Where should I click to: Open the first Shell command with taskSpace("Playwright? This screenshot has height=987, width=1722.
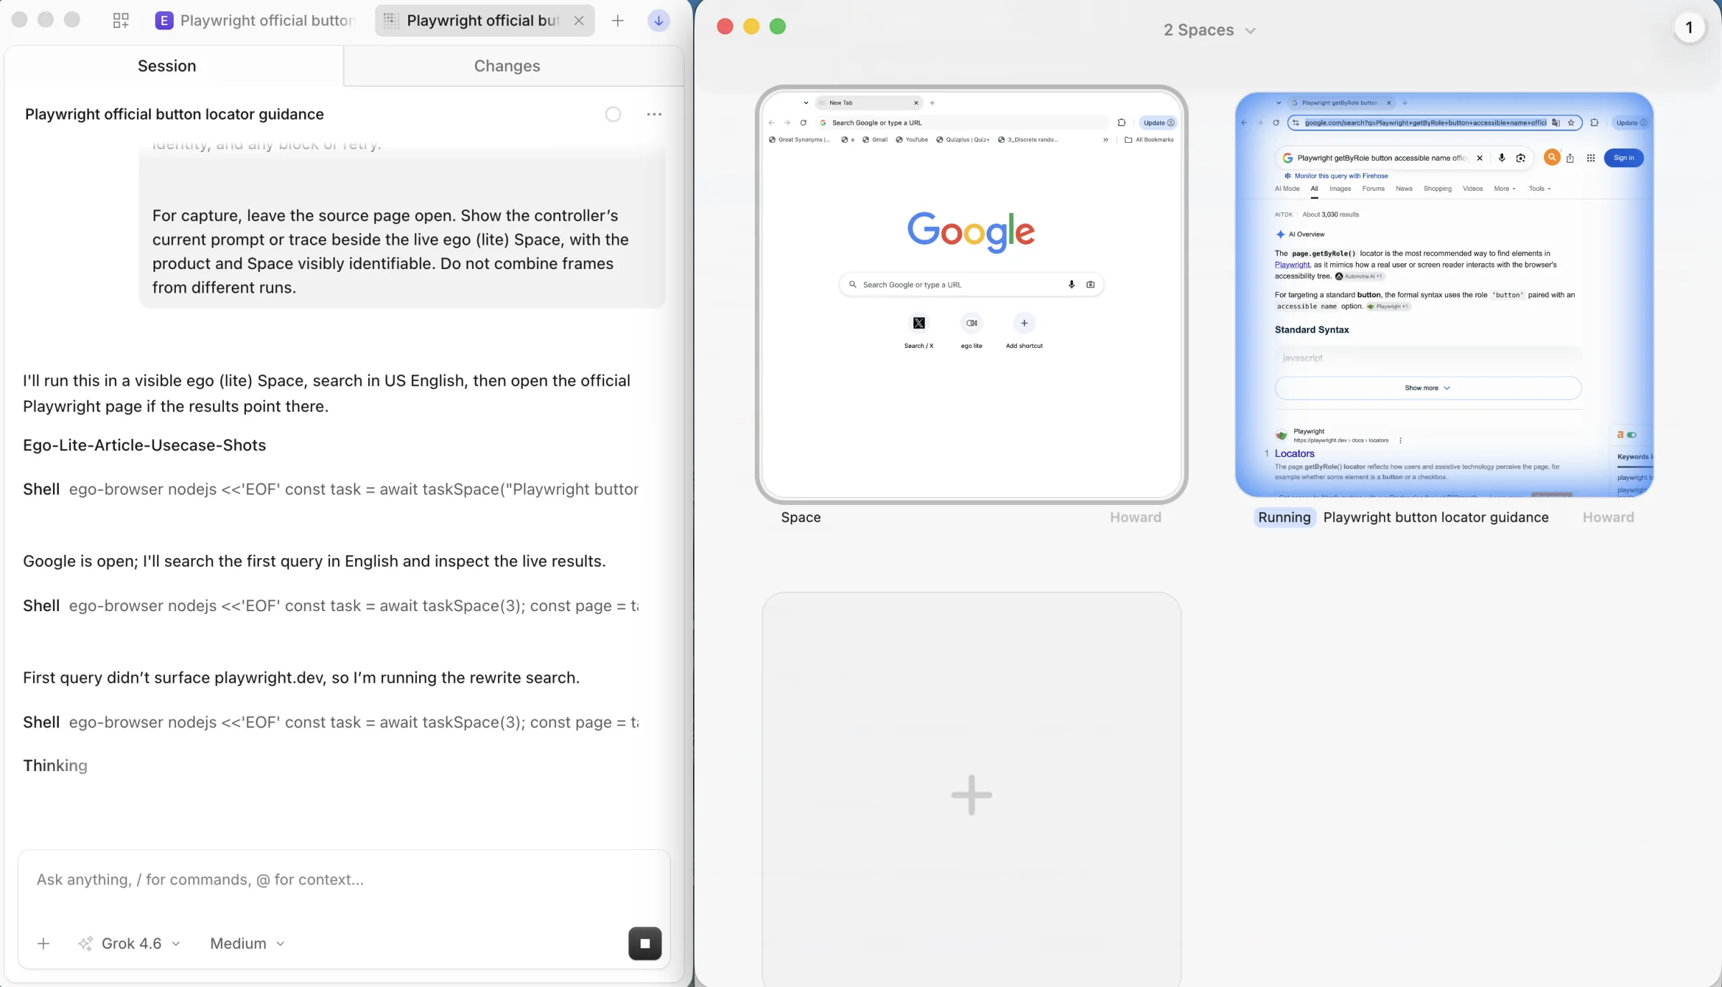pos(330,489)
